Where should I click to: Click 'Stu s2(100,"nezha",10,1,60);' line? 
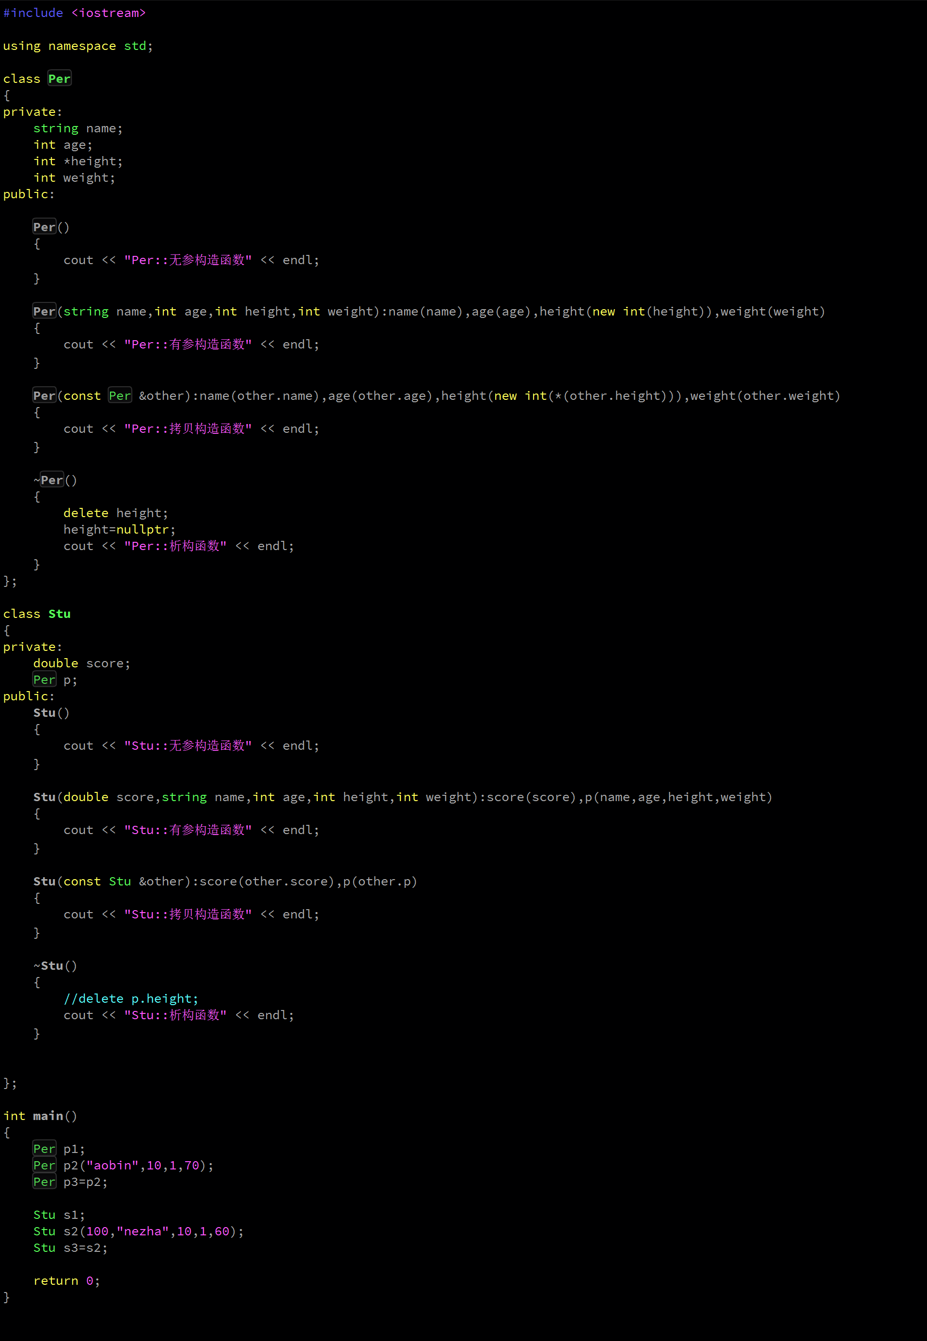tap(138, 1231)
